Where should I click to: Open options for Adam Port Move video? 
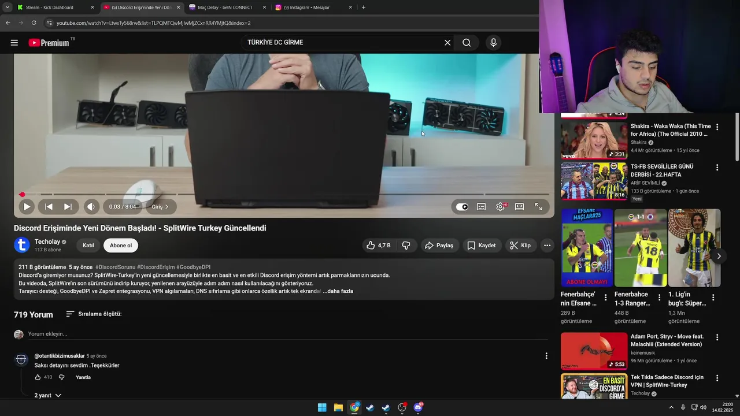[717, 337]
